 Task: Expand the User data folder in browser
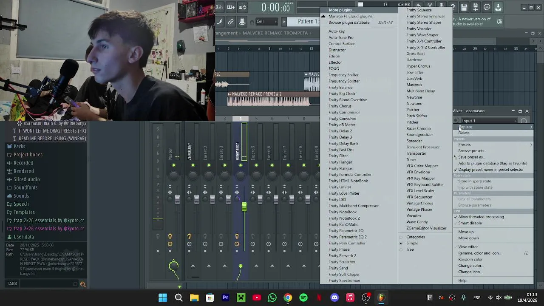[24, 237]
